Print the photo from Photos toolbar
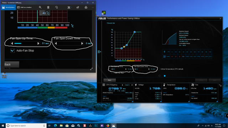This screenshot has width=228, height=128. click(86, 7)
